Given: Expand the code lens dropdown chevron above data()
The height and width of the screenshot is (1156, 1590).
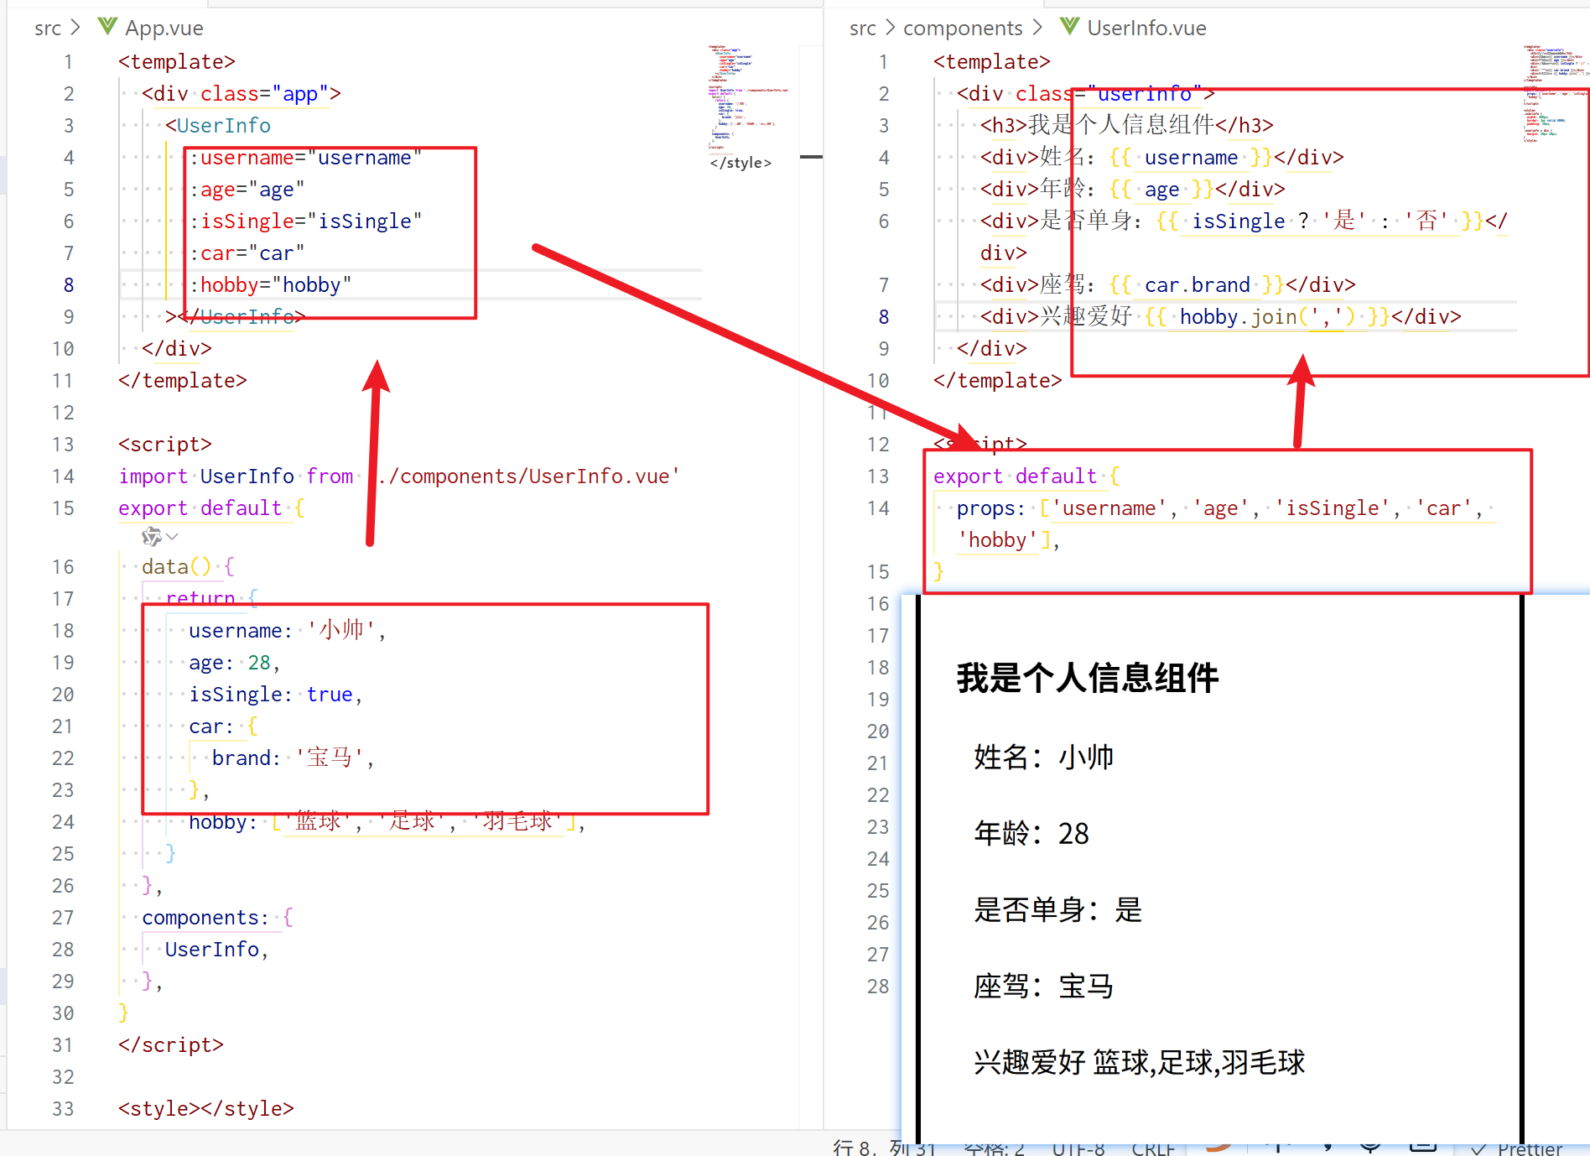Looking at the screenshot, I should [173, 536].
